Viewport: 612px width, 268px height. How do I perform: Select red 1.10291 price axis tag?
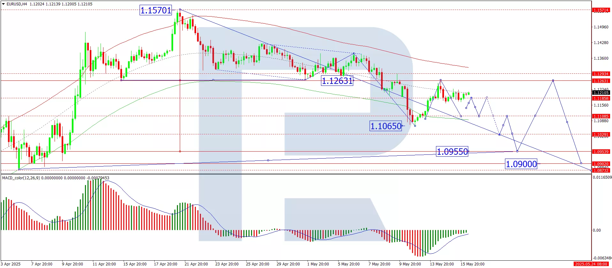click(x=601, y=134)
